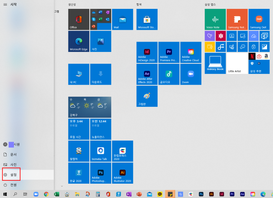Open the 사진 photos tile in the tile grid

point(101,41)
